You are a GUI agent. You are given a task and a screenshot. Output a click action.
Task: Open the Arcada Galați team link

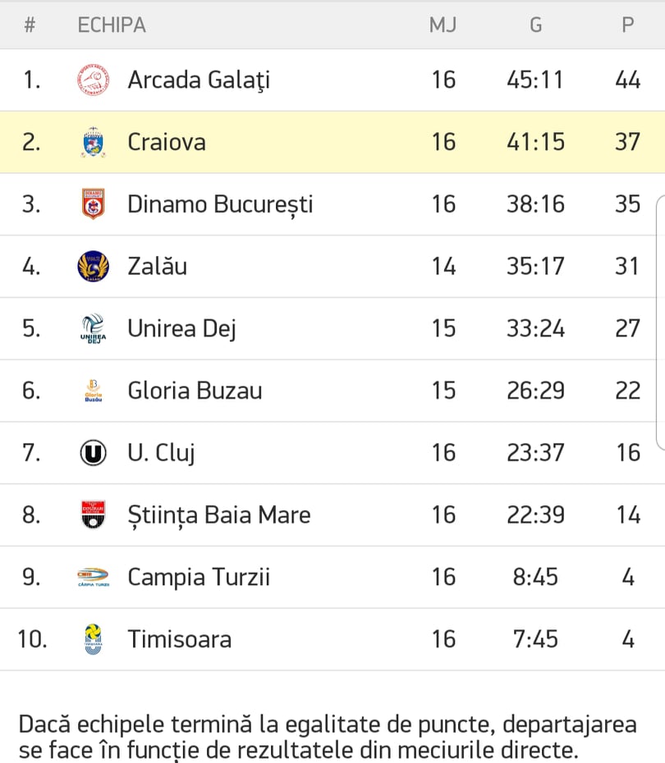pyautogui.click(x=198, y=80)
